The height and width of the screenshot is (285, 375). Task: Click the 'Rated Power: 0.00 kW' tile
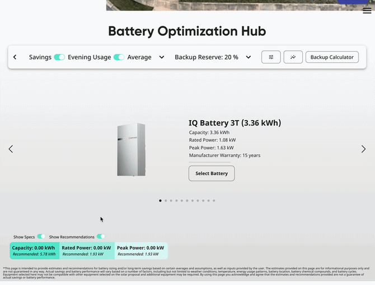coord(87,251)
